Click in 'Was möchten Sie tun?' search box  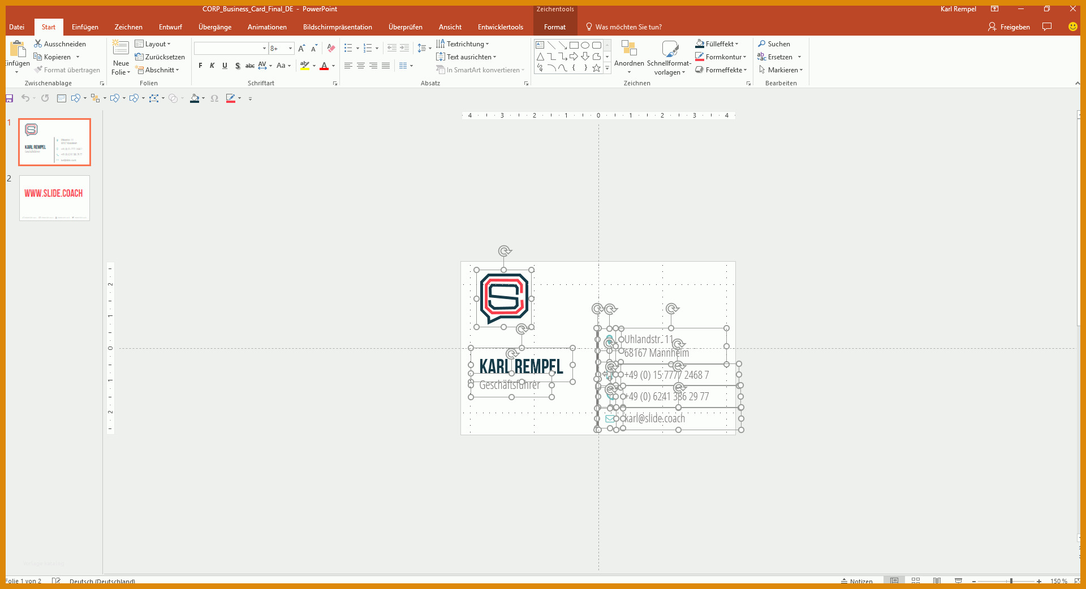coord(623,27)
